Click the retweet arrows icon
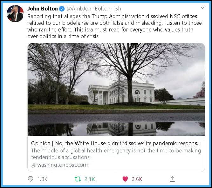Screen dimensions: 212x188 pyautogui.click(x=78, y=179)
